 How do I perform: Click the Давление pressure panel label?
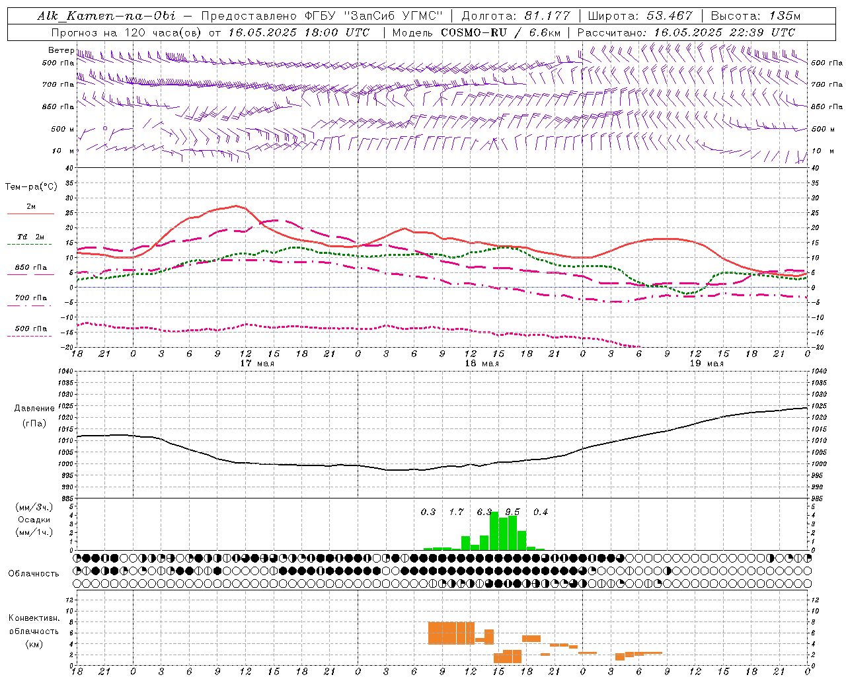click(34, 409)
